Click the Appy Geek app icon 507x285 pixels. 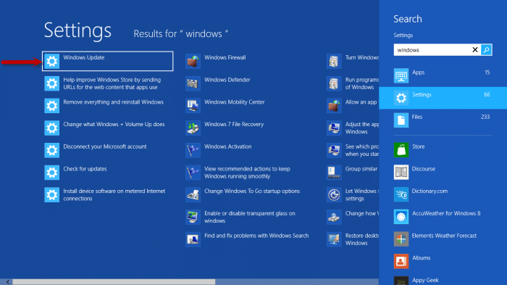point(401,281)
